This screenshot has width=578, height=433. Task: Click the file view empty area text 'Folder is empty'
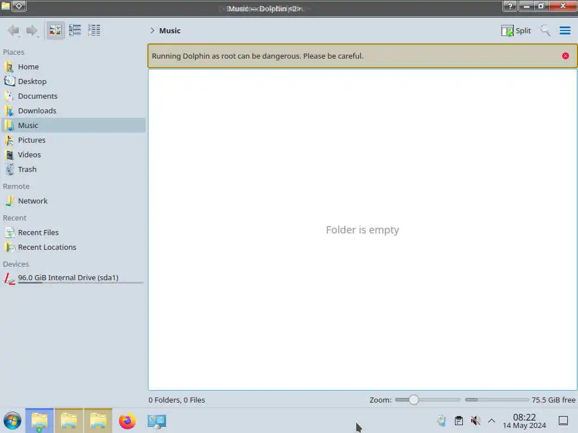click(362, 230)
